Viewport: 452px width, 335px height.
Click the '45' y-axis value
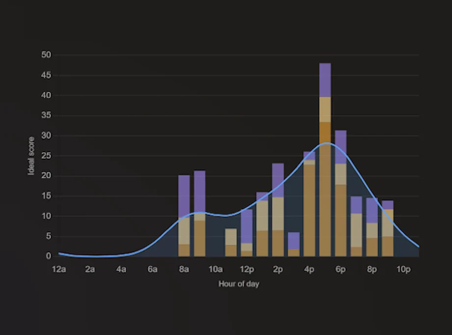click(x=46, y=75)
